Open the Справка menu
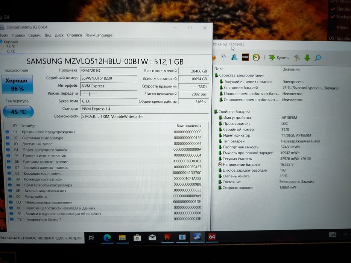351x263 pixels. click(74, 35)
